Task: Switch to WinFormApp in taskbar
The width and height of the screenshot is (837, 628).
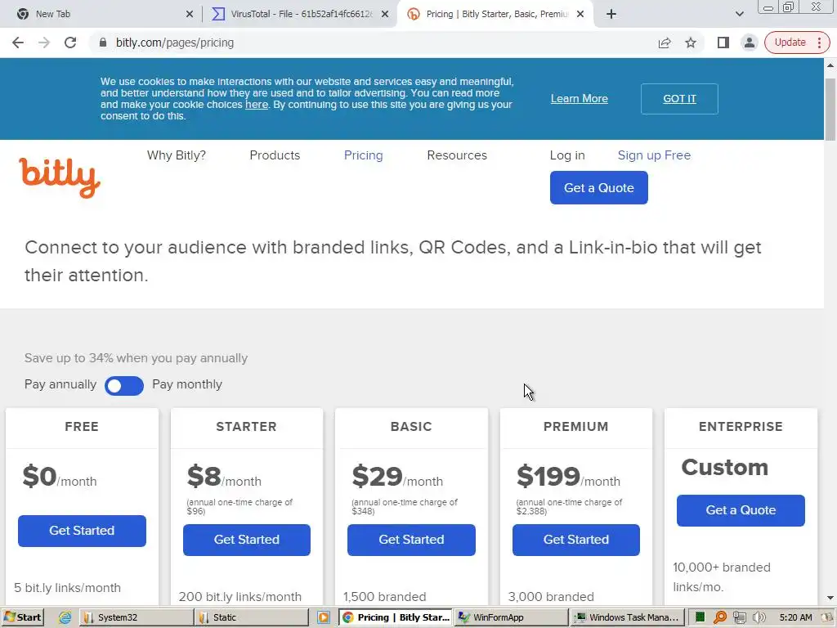Action: click(511, 617)
